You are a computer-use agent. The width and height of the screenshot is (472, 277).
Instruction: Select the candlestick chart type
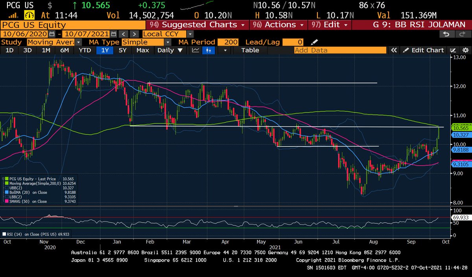click(208, 50)
